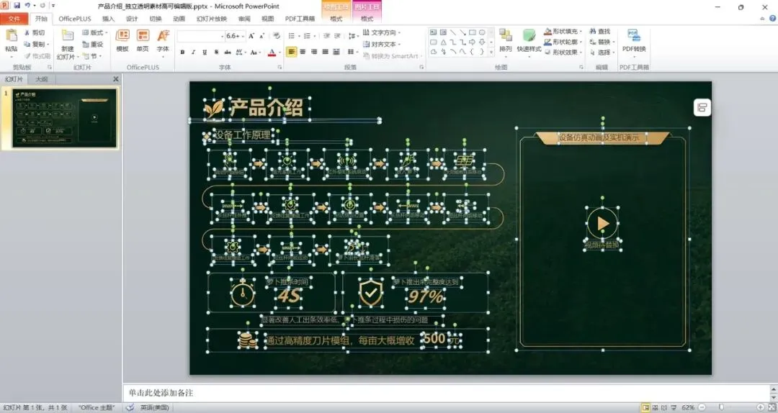Click the video play button on the slide
This screenshot has height=413, width=778.
click(x=602, y=224)
